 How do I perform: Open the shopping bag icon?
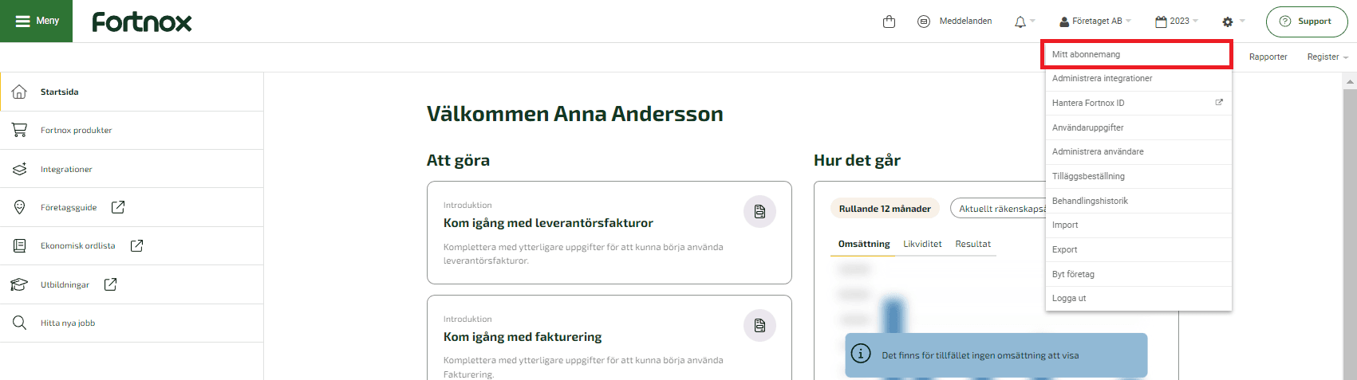click(890, 22)
